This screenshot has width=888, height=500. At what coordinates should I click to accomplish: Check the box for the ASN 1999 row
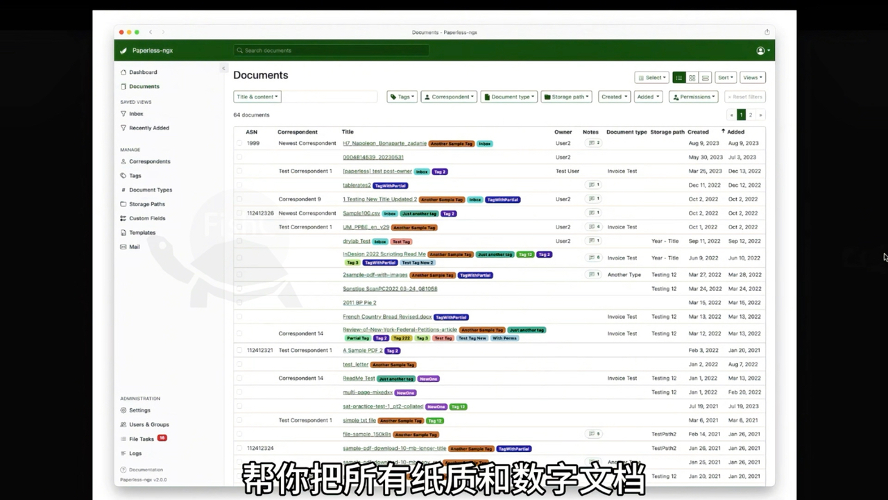click(239, 143)
